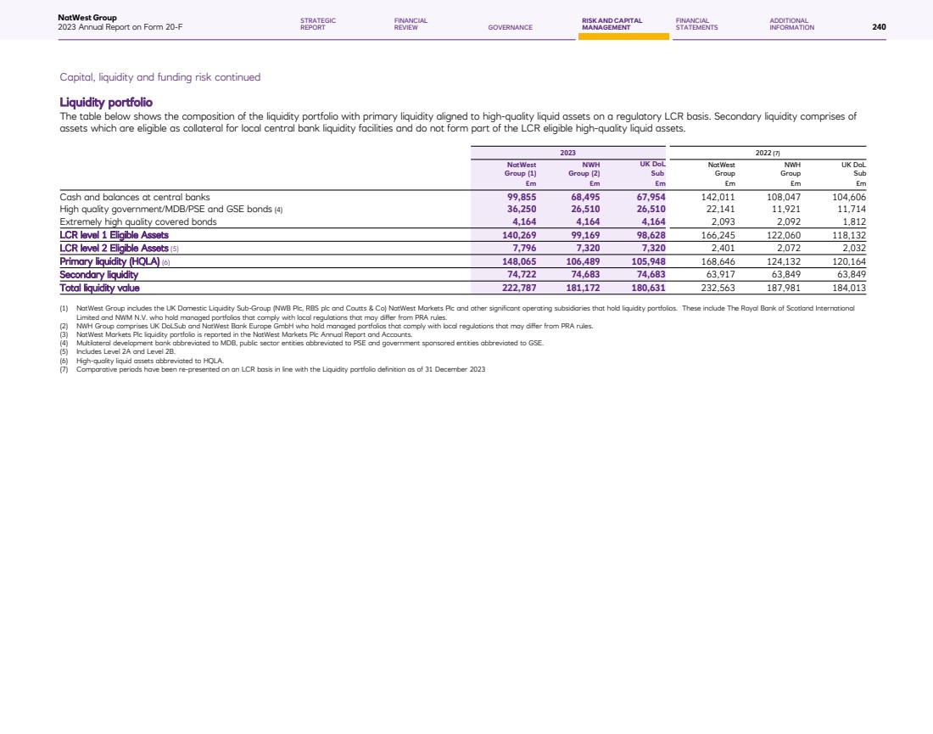Open the Strategic Report tab
Screen dimensions: 933x734
tap(318, 24)
